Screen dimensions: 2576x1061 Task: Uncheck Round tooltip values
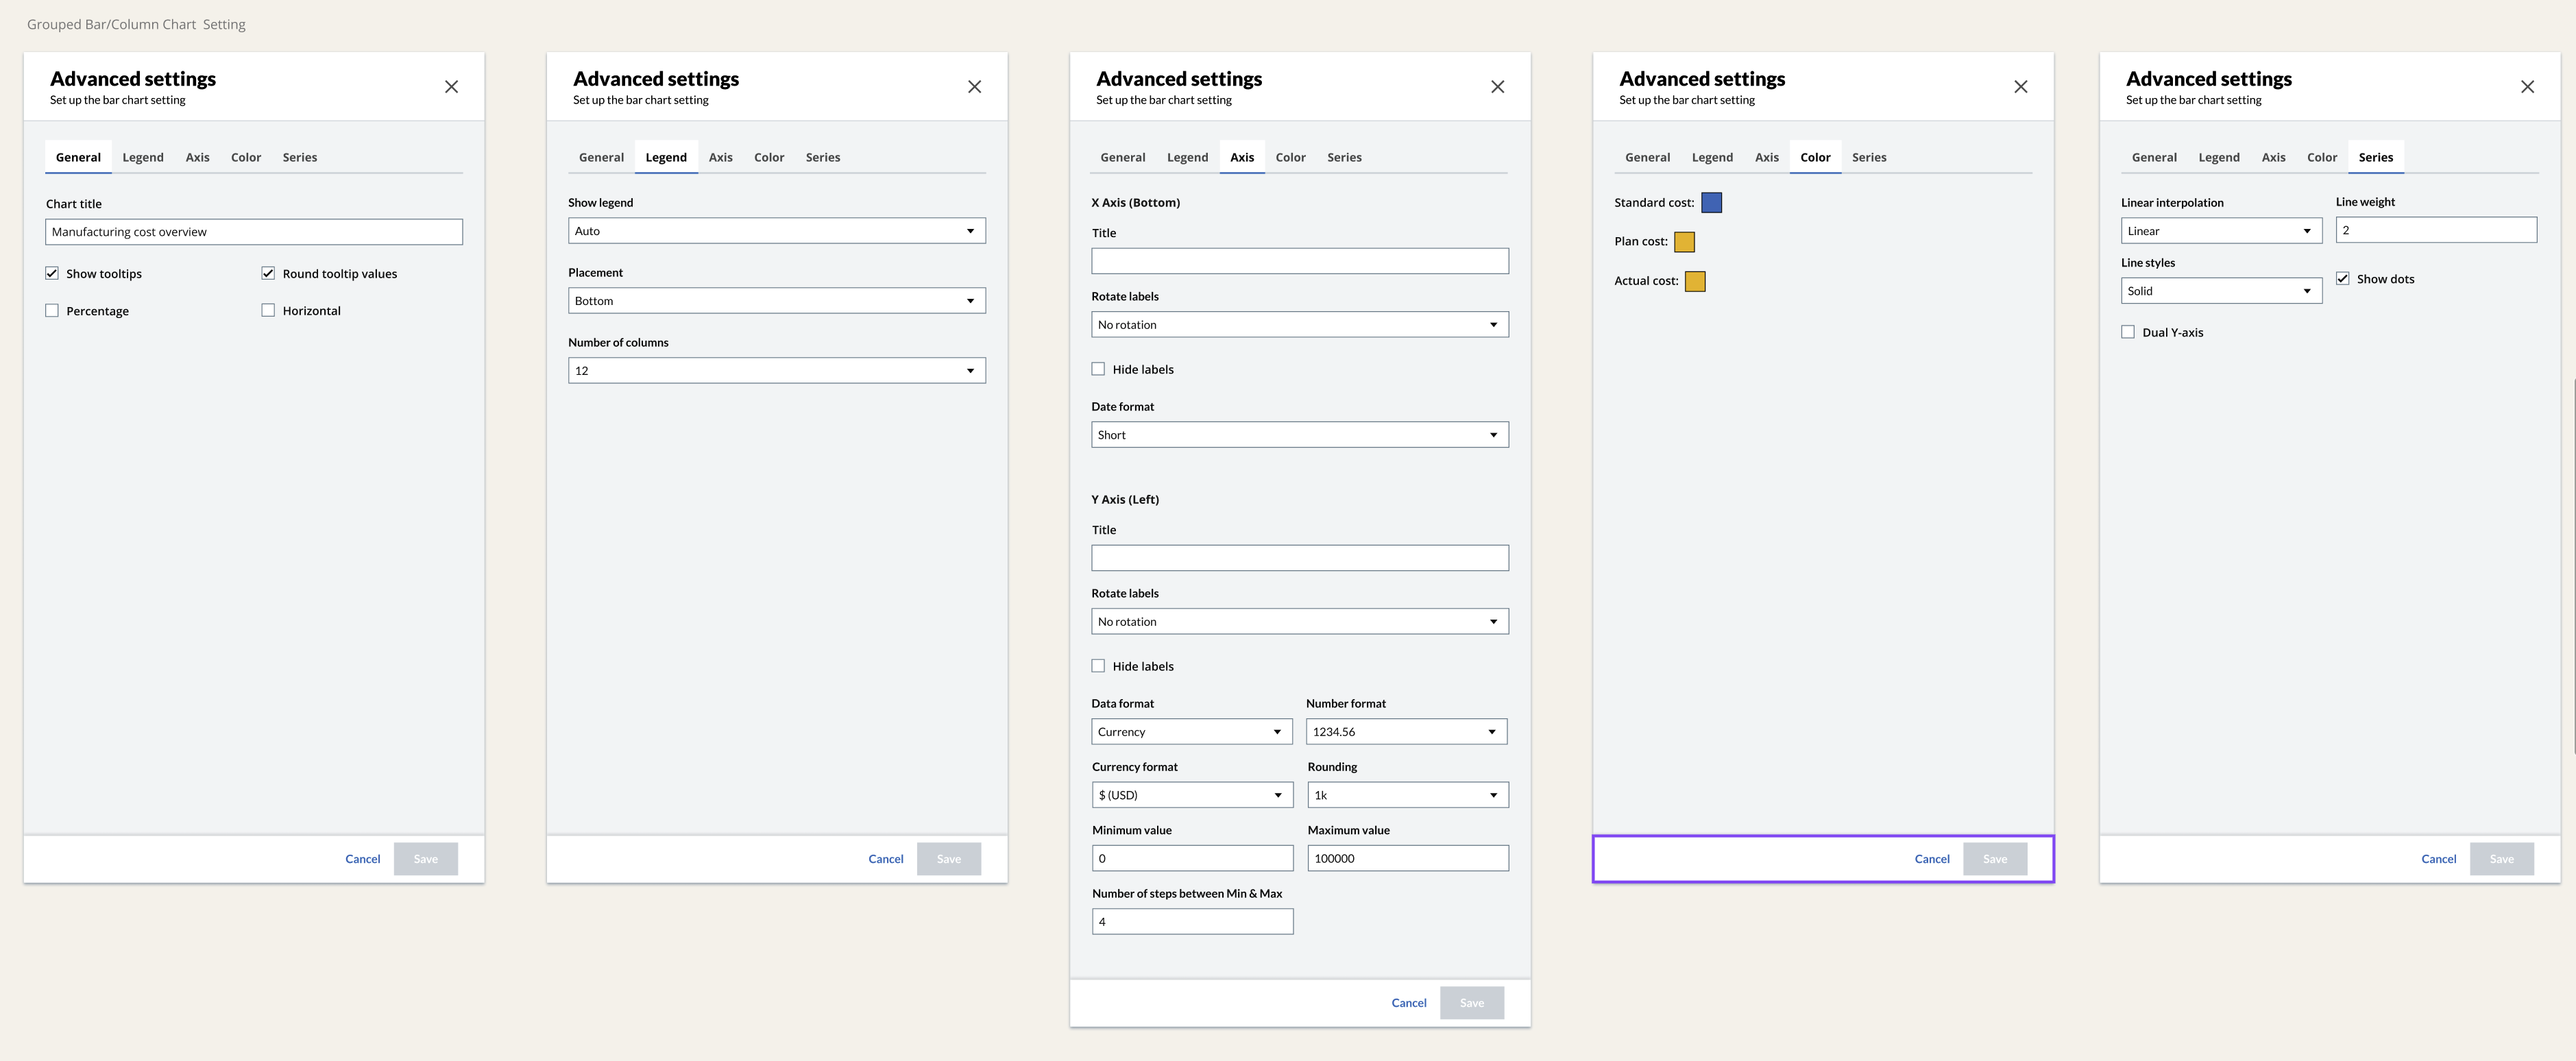(268, 273)
